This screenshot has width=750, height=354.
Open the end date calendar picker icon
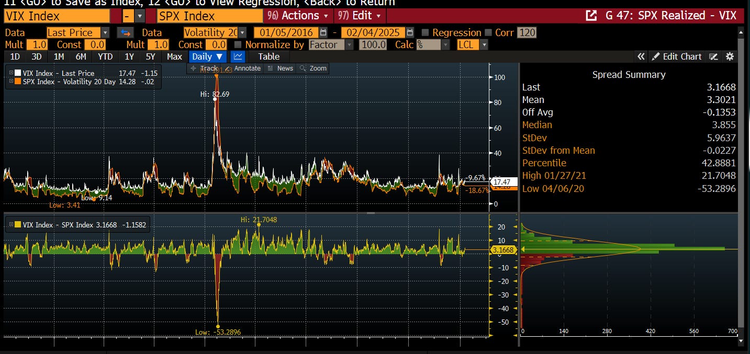pyautogui.click(x=410, y=32)
